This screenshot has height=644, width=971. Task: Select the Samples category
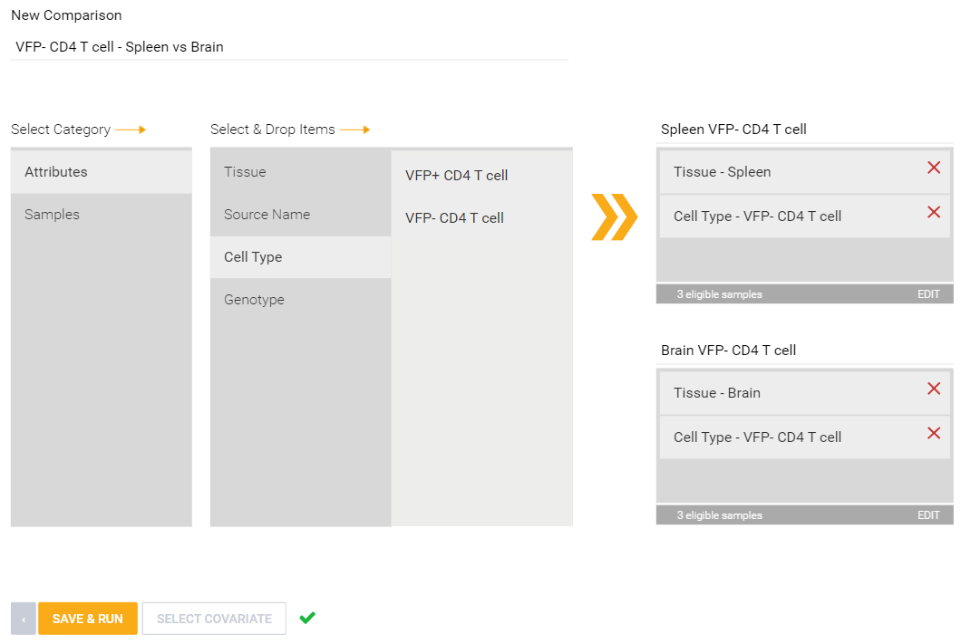(102, 215)
